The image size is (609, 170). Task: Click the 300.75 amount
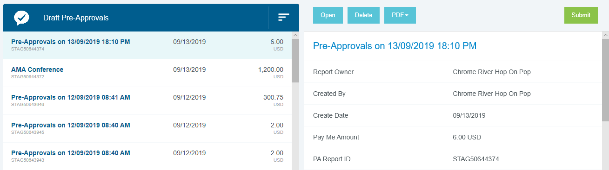pyautogui.click(x=273, y=97)
